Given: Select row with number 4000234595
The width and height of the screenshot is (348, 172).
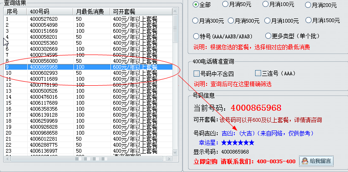Looking at the screenshot, I should point(88,55).
